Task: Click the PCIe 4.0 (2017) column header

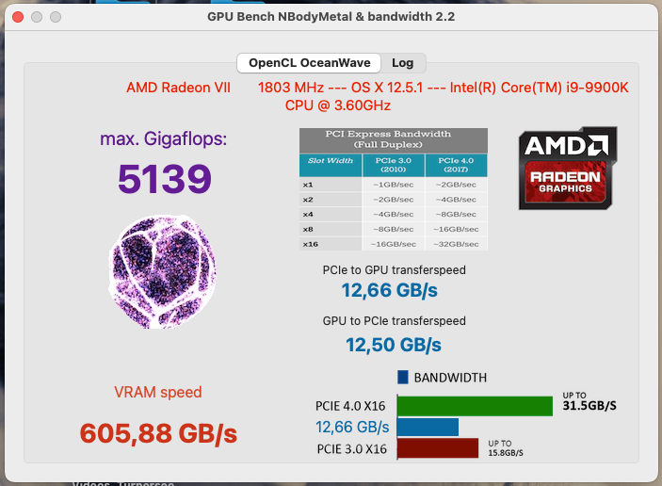Action: [x=456, y=165]
